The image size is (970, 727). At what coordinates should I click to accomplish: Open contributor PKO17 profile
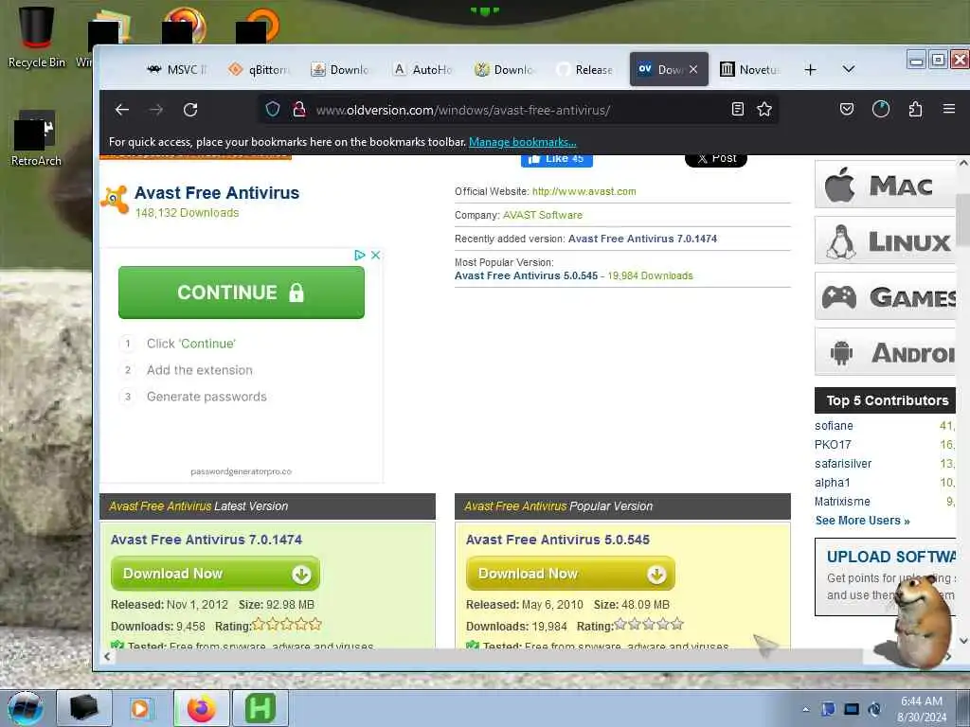[x=833, y=445]
